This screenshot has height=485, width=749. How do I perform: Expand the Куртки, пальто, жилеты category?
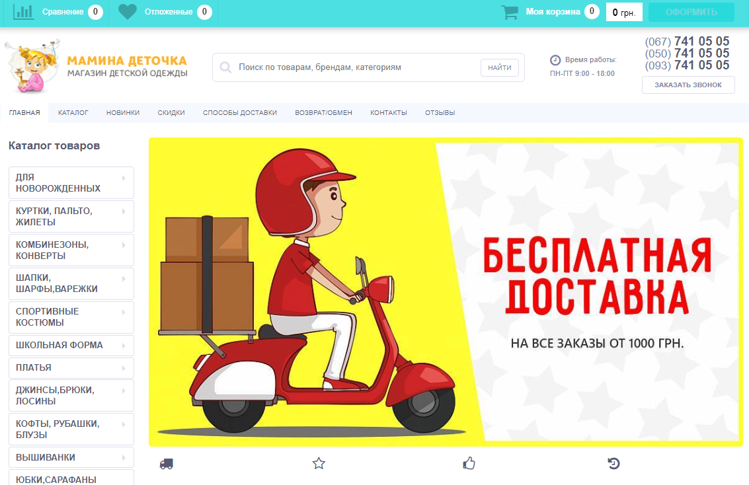click(71, 217)
